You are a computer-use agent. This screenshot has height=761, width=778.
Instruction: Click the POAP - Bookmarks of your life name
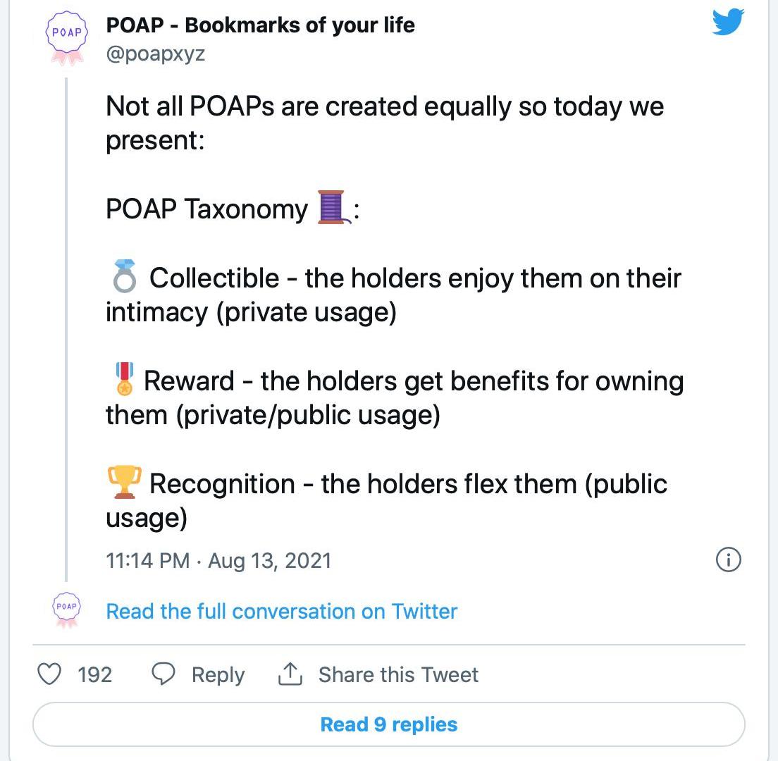[261, 25]
